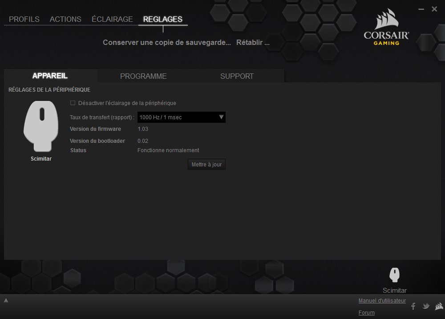This screenshot has width=445, height=319.
Task: Open Corsair Facebook page icon
Action: [x=413, y=306]
